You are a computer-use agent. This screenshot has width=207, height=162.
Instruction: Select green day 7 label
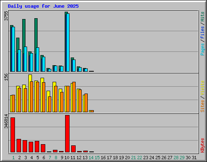(x=50, y=158)
